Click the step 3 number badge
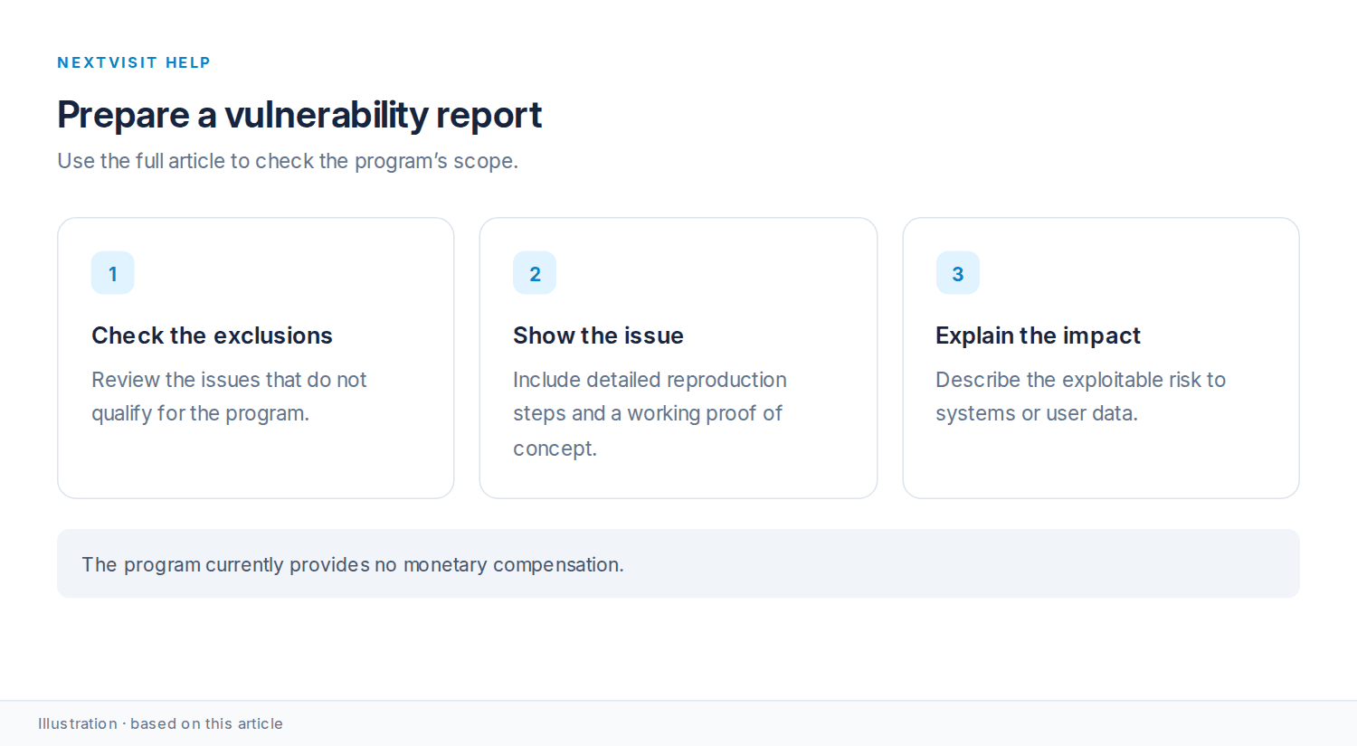This screenshot has width=1357, height=746. (x=958, y=273)
